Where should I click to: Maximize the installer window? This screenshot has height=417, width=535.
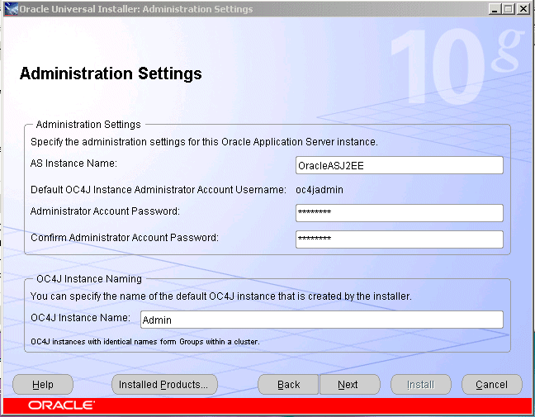coord(508,9)
